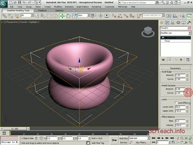Click the Unlink Selection tool
193x145 pixels.
click(11, 16)
